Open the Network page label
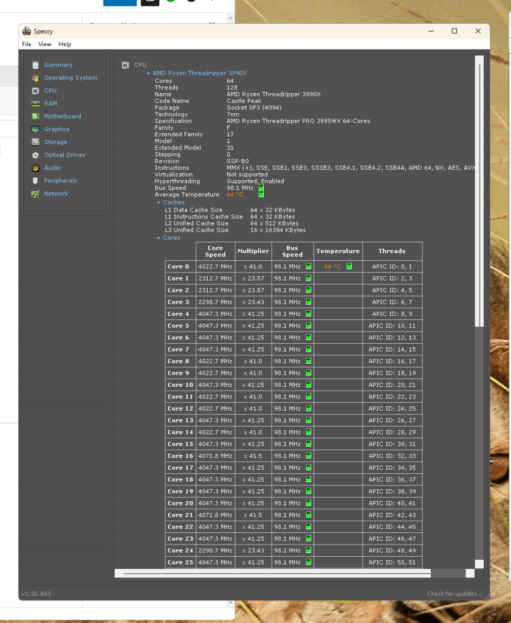Screen dimensions: 511x623 tap(56, 193)
